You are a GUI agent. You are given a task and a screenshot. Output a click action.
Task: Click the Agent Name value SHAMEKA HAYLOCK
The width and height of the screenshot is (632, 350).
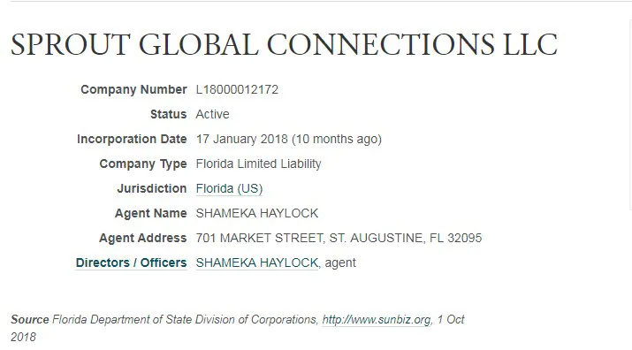coord(256,213)
